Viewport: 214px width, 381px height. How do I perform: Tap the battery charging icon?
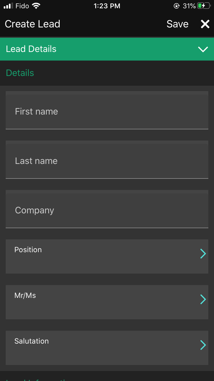click(x=204, y=6)
